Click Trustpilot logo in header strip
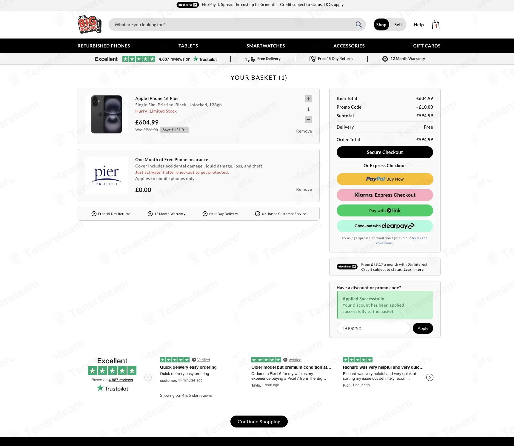 click(205, 59)
